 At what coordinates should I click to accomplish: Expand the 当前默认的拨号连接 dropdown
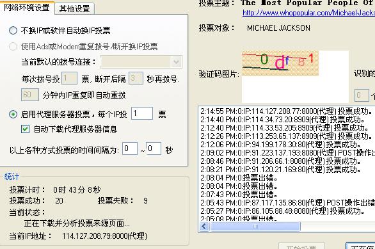coord(176,62)
